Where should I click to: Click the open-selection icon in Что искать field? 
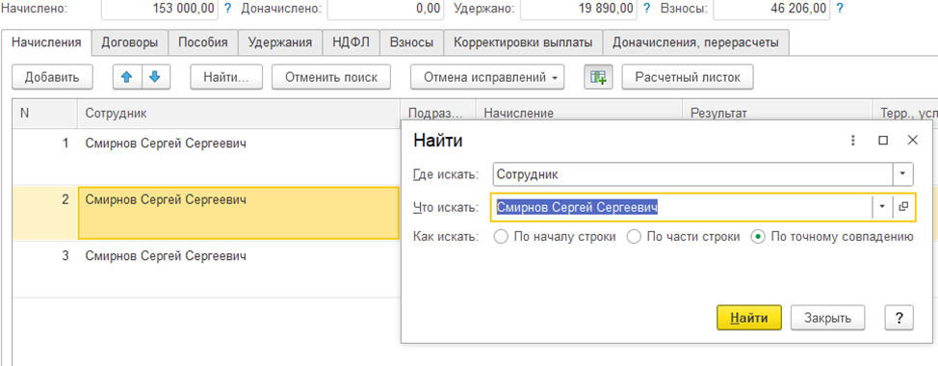[903, 207]
